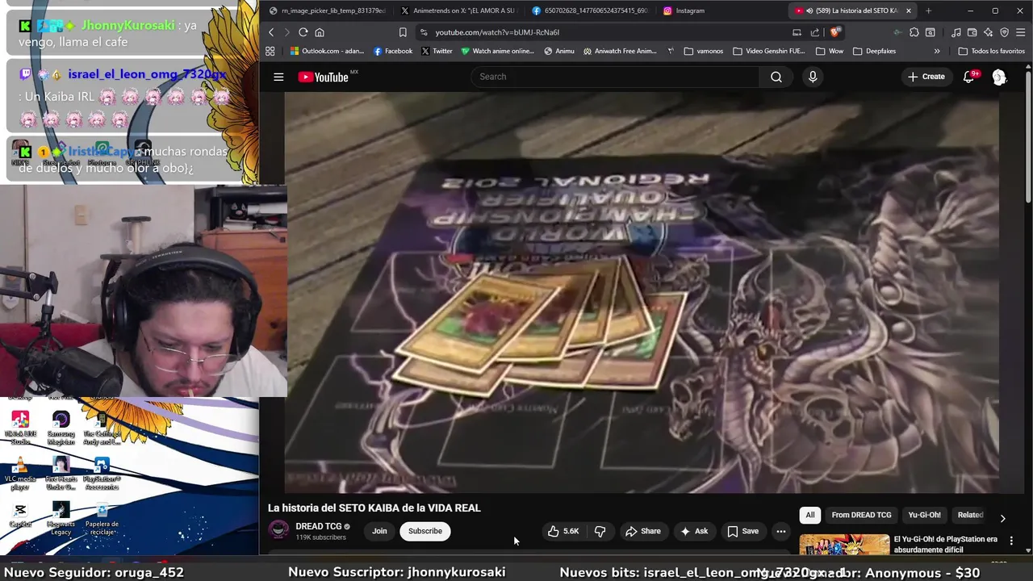The width and height of the screenshot is (1033, 581).
Task: Open the Facebook bookmark
Action: click(393, 51)
